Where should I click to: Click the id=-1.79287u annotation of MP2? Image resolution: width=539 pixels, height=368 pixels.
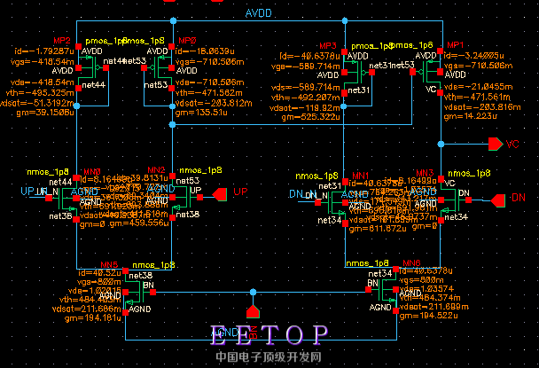click(44, 51)
